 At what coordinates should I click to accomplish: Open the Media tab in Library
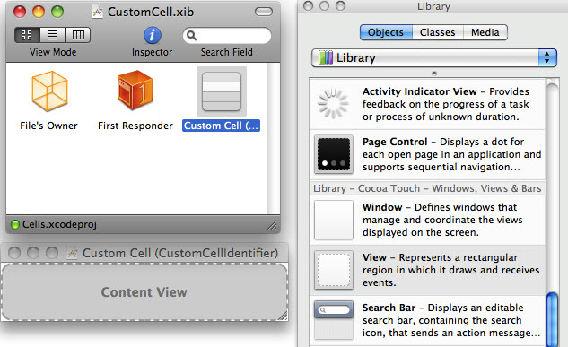pos(485,32)
